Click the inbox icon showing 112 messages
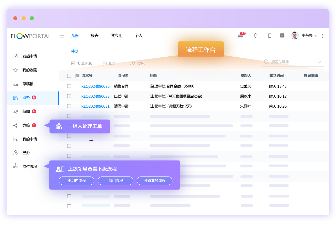 240,36
